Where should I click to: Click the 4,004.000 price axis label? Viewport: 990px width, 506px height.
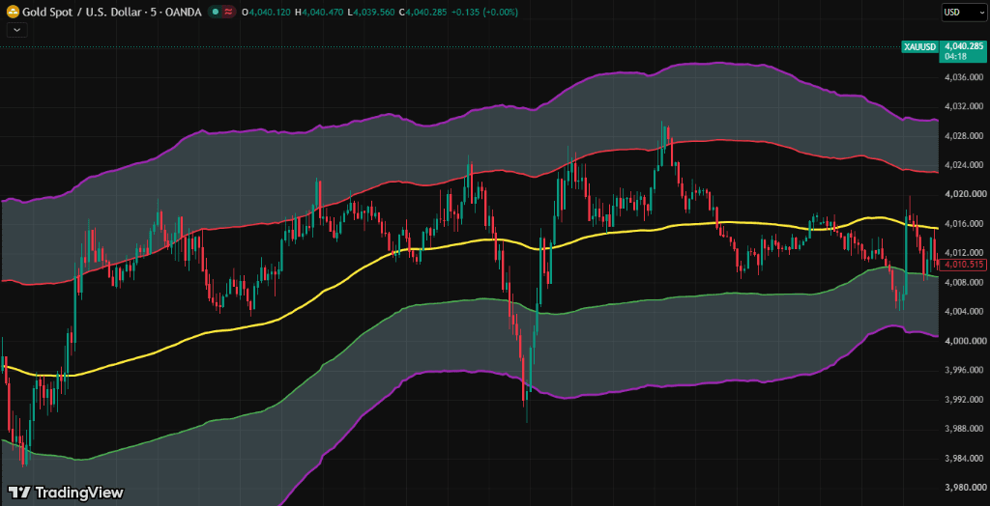(964, 312)
